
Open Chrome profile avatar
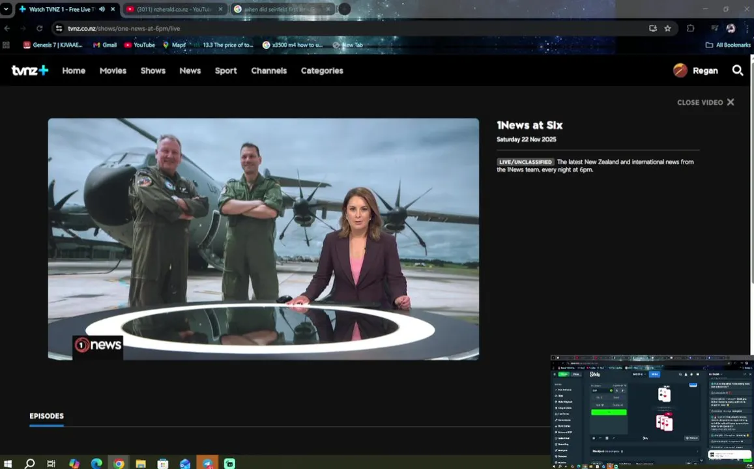(731, 29)
